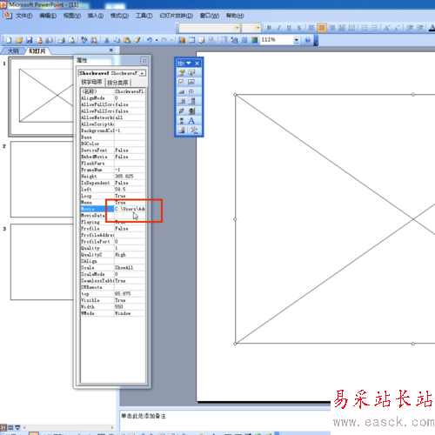
Task: Select slide 2 thumbnail
Action: [x=42, y=179]
